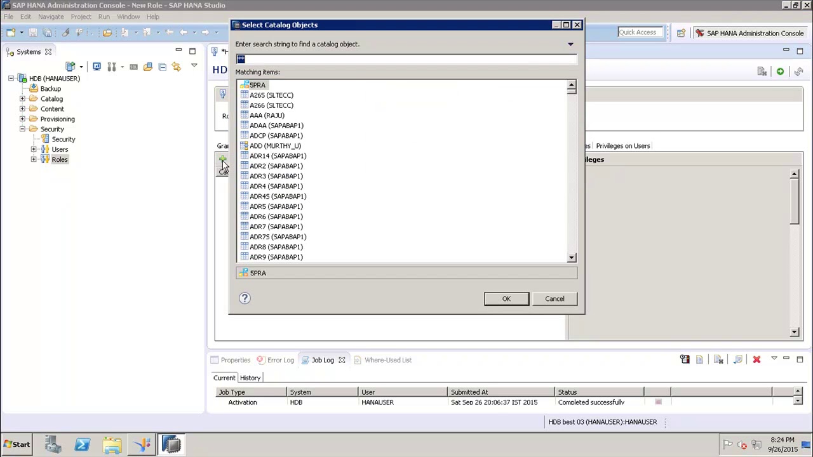Switch to the History tab in Job Log
The image size is (813, 457).
click(250, 378)
